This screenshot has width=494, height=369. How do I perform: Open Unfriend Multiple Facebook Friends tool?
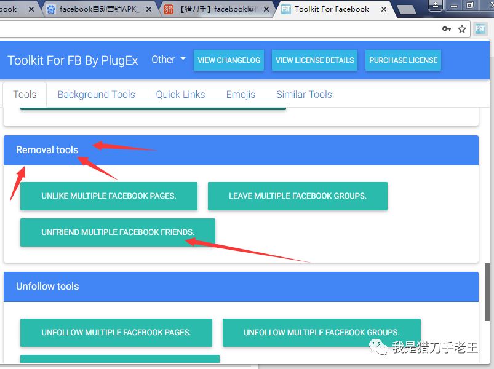[x=118, y=232]
